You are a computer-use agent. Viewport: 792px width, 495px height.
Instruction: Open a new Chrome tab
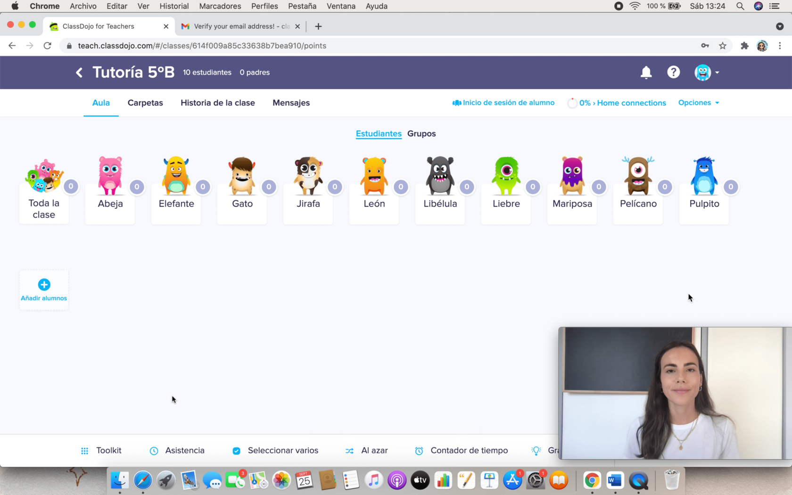318,26
